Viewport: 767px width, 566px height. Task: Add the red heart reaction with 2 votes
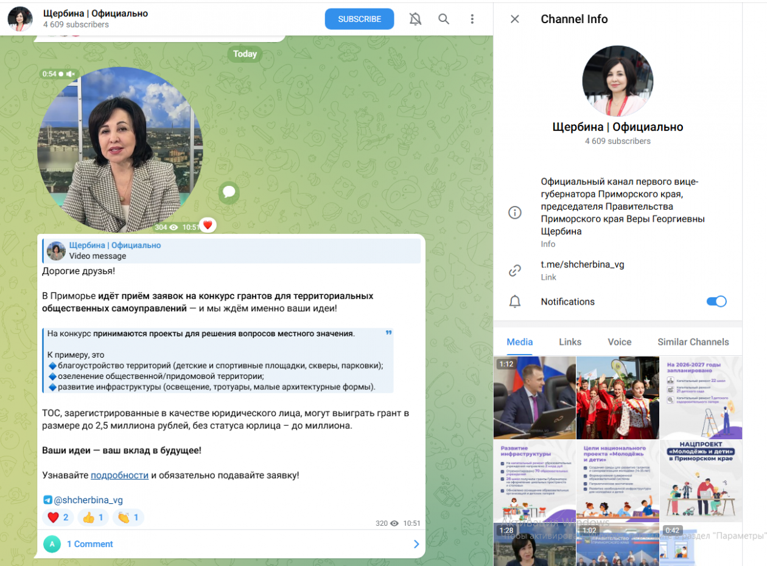click(x=58, y=518)
